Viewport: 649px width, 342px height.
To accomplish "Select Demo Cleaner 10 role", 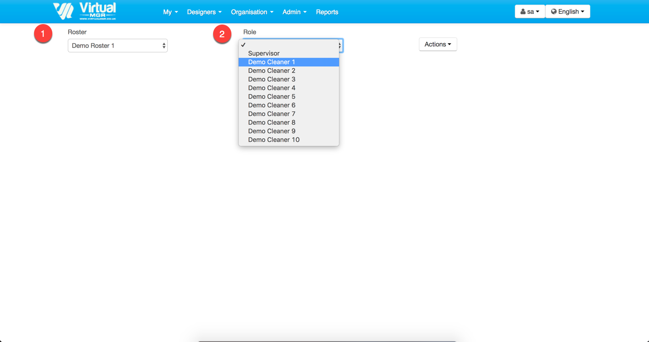I will pyautogui.click(x=274, y=140).
